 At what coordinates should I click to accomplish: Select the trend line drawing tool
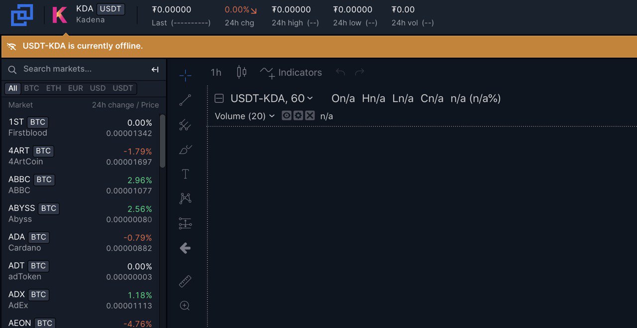(185, 100)
